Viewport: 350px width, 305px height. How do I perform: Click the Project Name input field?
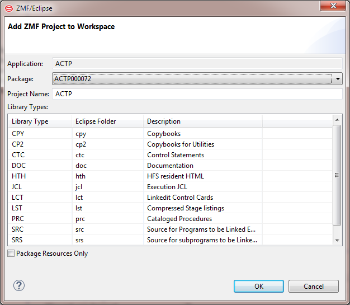197,94
